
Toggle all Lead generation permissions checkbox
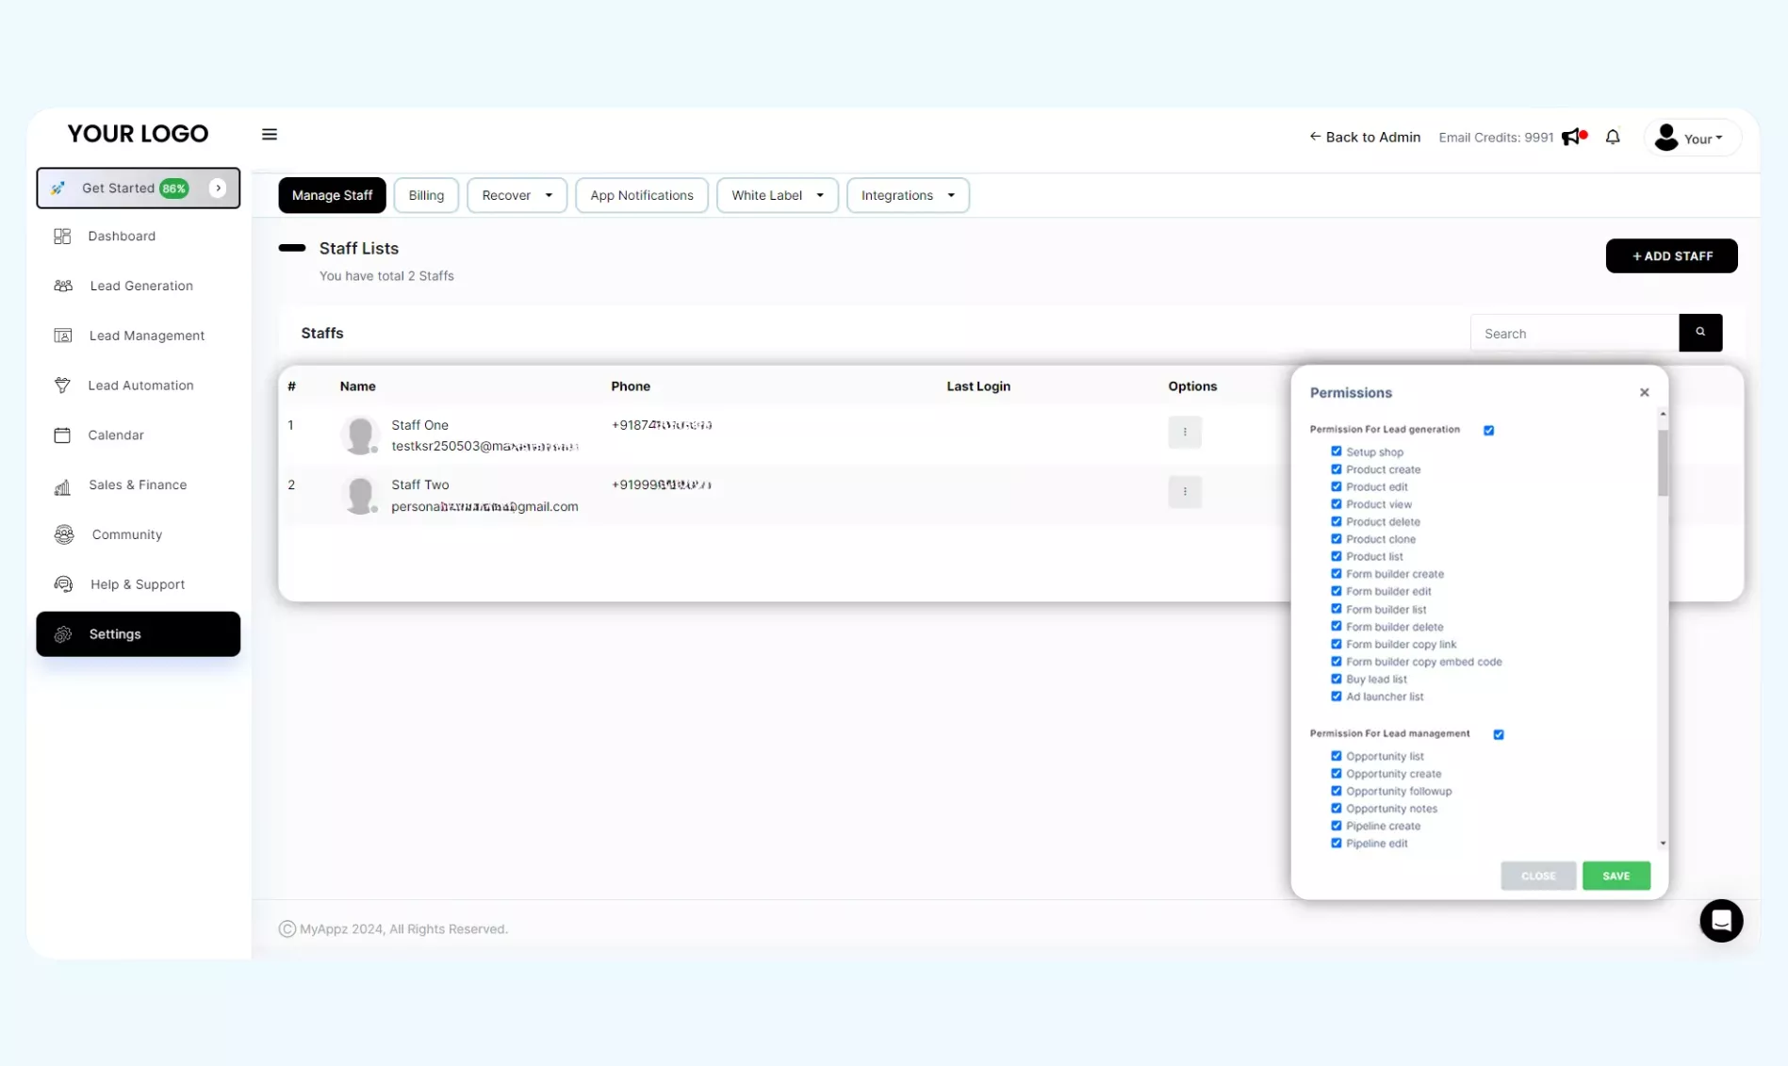[x=1488, y=431]
